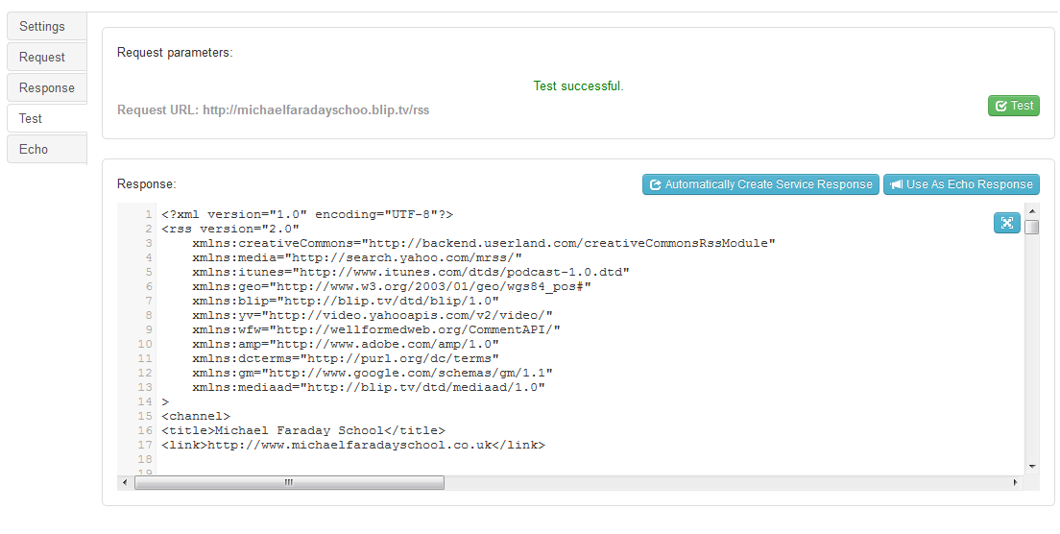Click the vertical scrollbar up arrow
1060x534 pixels.
(1032, 210)
